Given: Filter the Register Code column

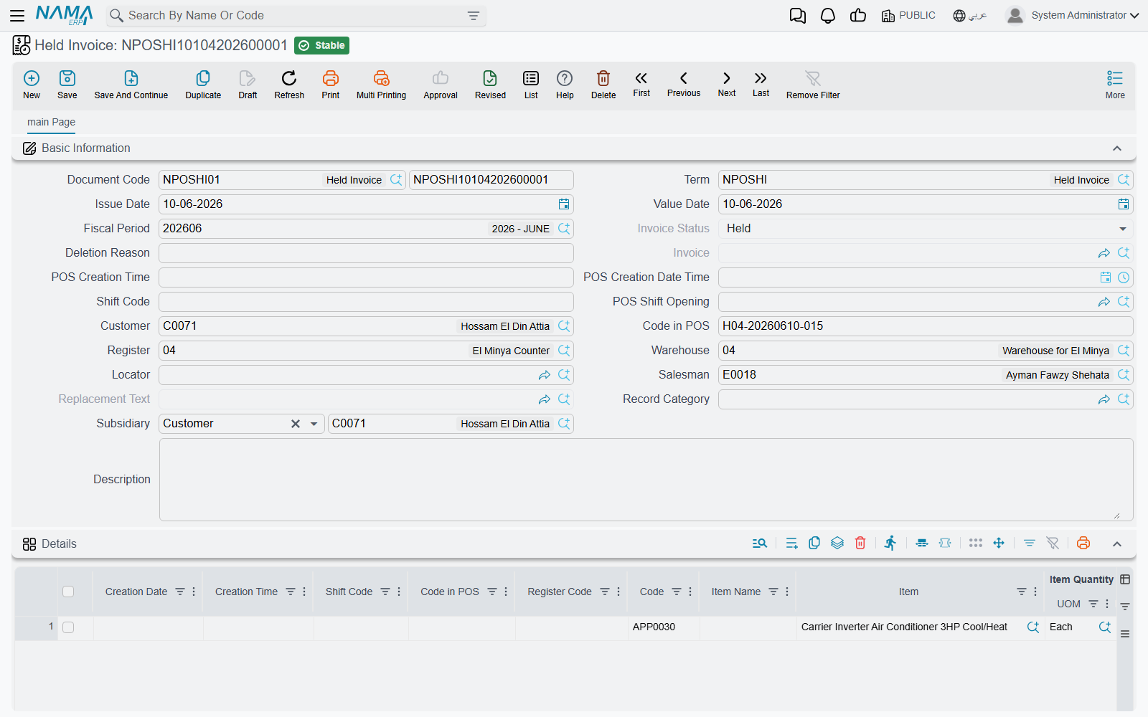Looking at the screenshot, I should (605, 592).
